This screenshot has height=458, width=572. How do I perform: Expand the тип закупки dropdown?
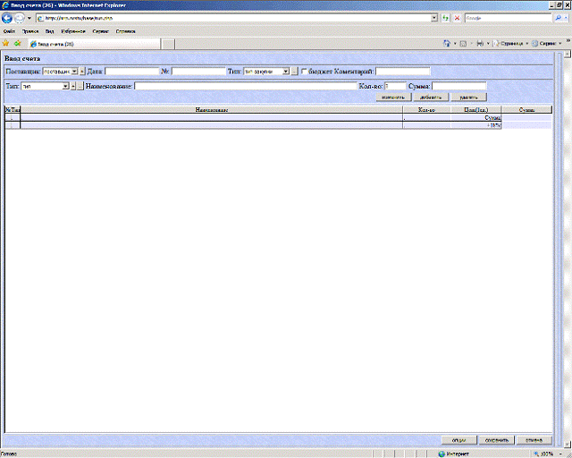[286, 72]
